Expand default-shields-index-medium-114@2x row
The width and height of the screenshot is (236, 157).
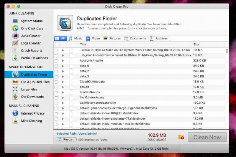point(63,124)
